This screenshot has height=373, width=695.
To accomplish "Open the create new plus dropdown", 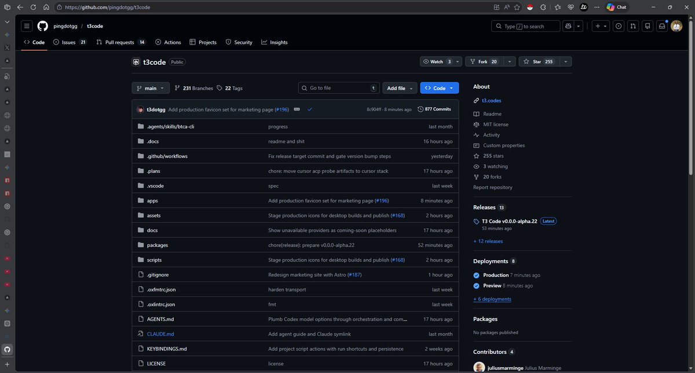I will tap(601, 26).
